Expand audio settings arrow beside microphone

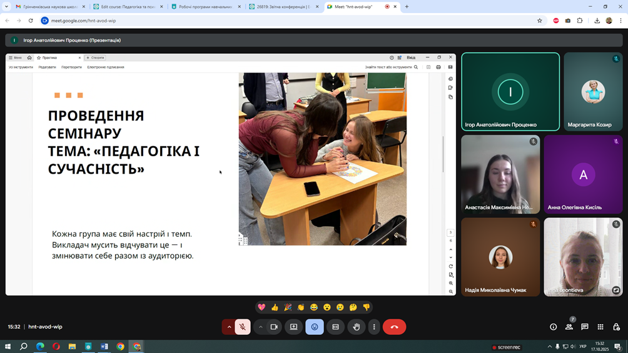point(229,327)
